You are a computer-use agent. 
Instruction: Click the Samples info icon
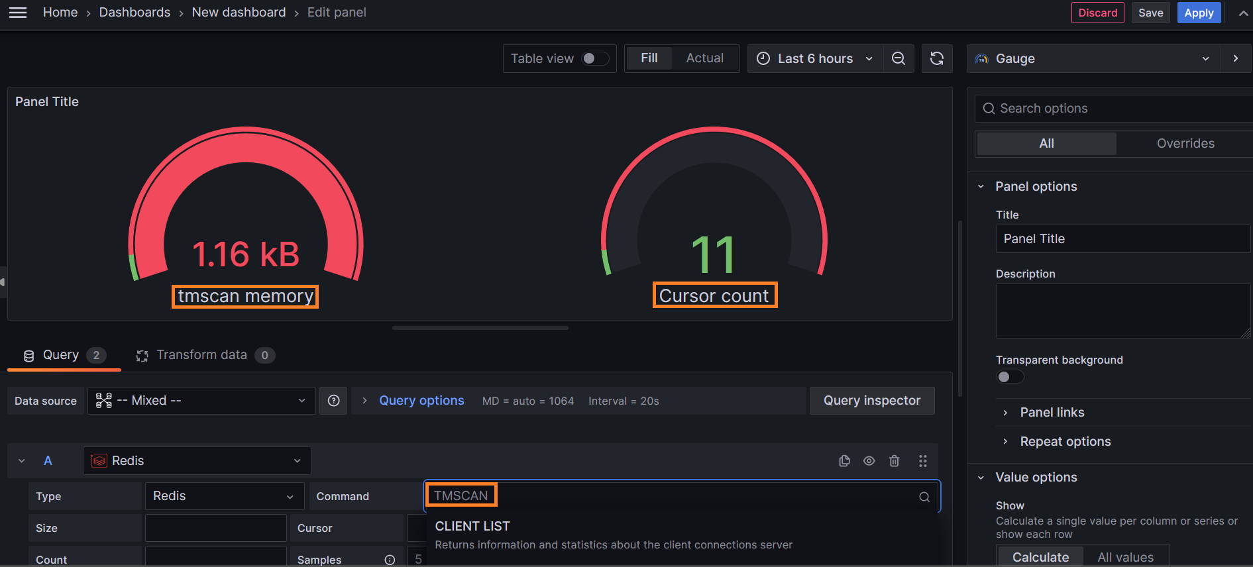click(390, 560)
